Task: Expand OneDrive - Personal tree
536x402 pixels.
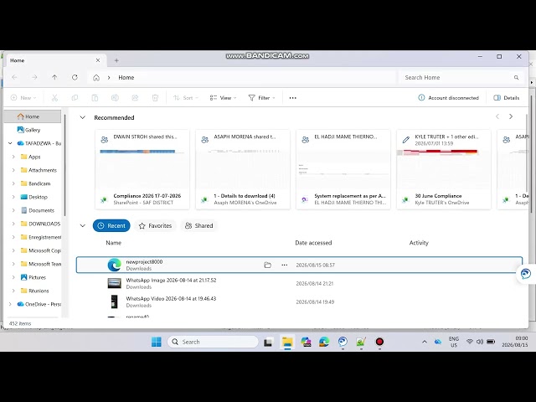Action: (x=10, y=304)
